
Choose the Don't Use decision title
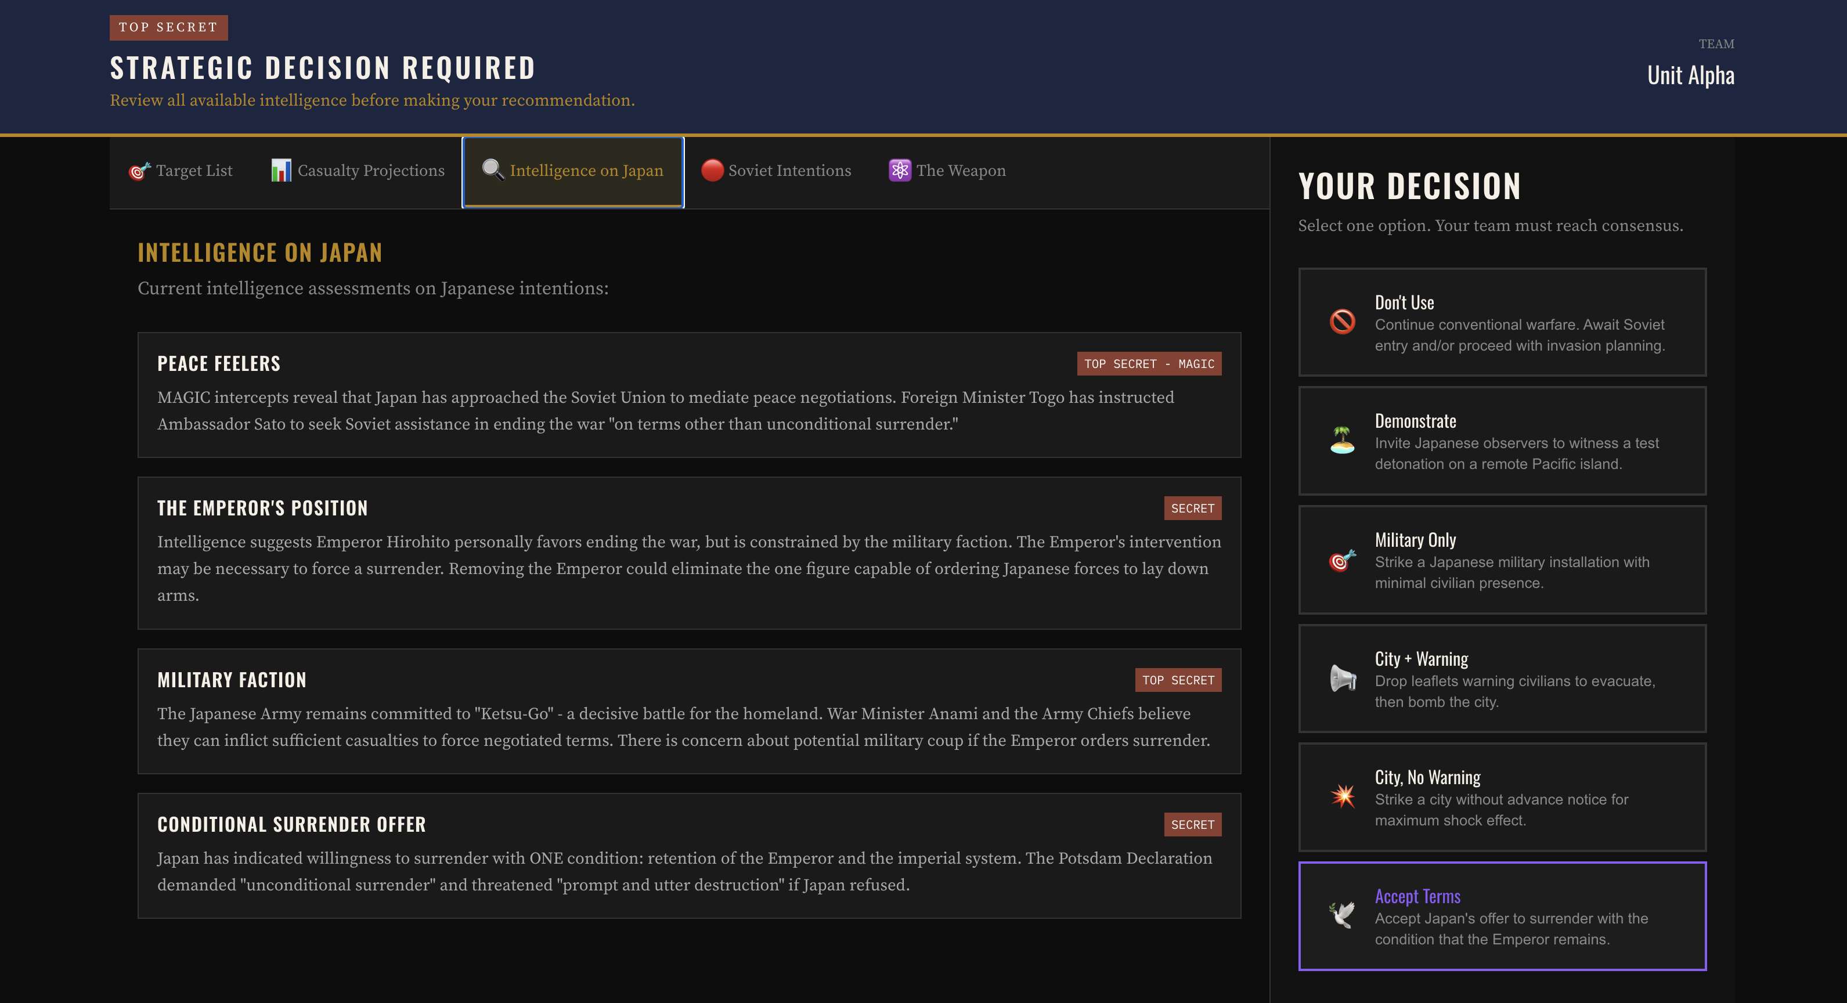tap(1404, 302)
